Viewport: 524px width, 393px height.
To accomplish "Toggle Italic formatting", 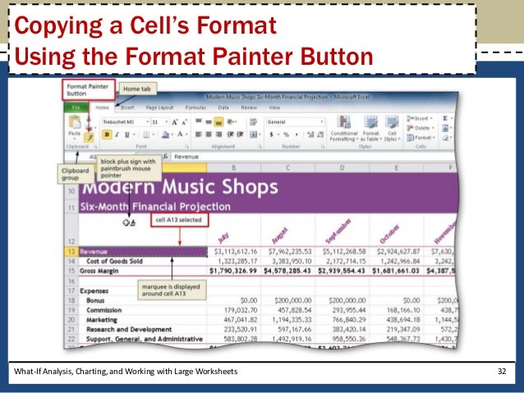I will [x=117, y=135].
